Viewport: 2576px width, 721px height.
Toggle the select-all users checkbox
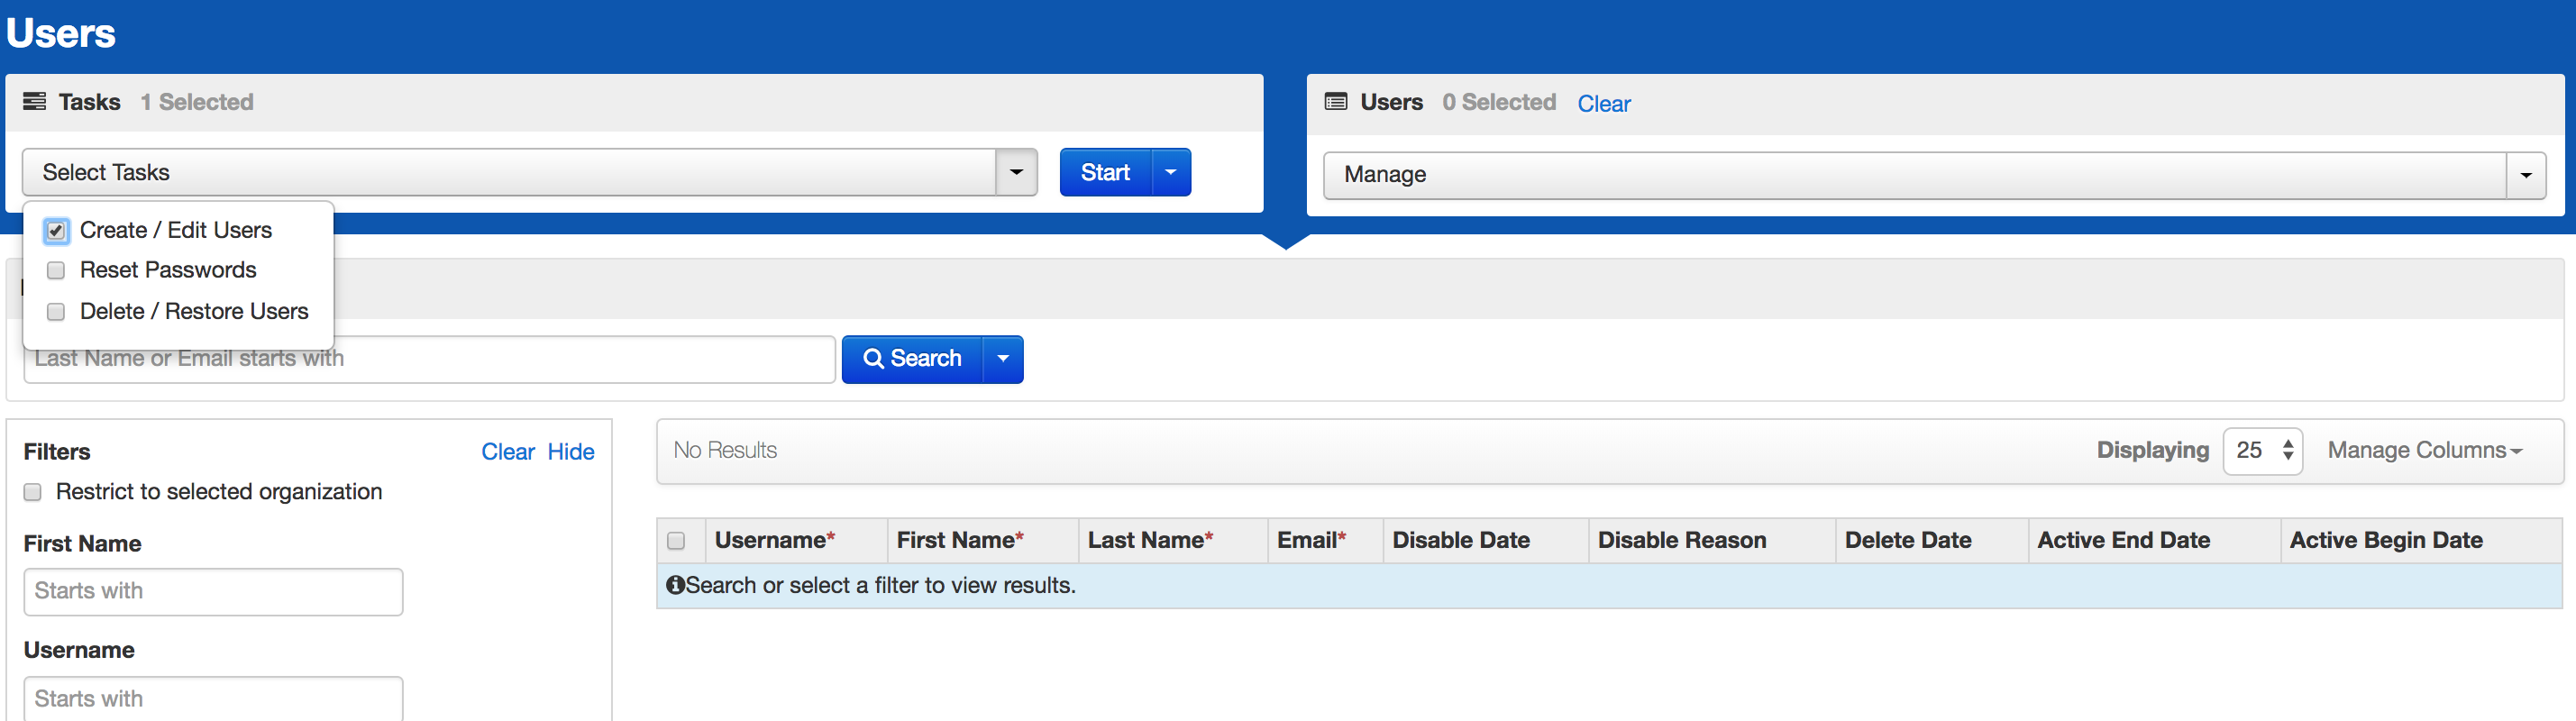(x=676, y=541)
